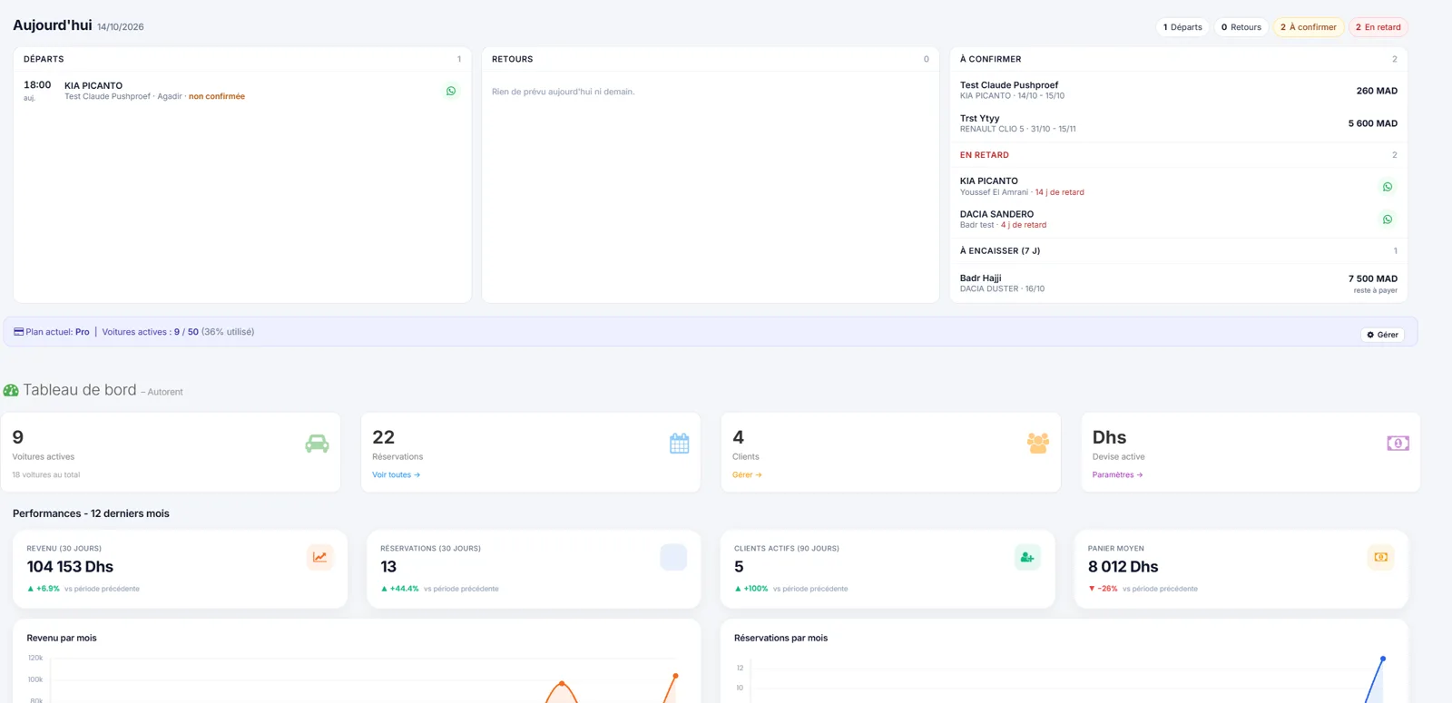Select Badr Hajji DACIA DUSTER payment row
Viewport: 1452px width, 703px height.
click(x=1178, y=283)
